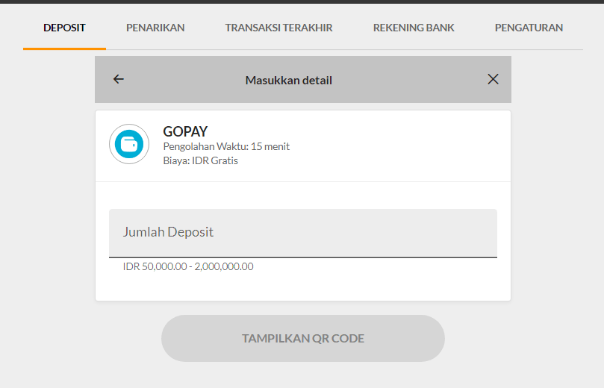Close the Masukkan detail panel
The width and height of the screenshot is (604, 388).
(x=493, y=80)
